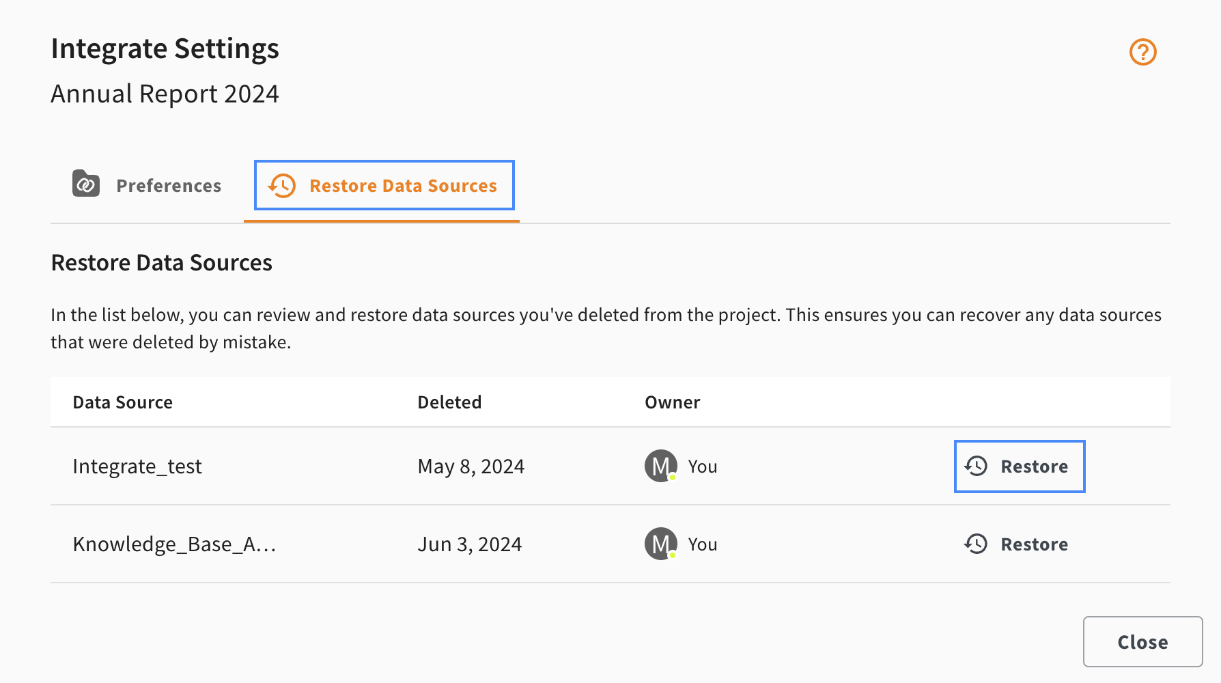Click the M owner avatar in Knowledge_Base_A… row
The height and width of the screenshot is (683, 1221).
661,544
